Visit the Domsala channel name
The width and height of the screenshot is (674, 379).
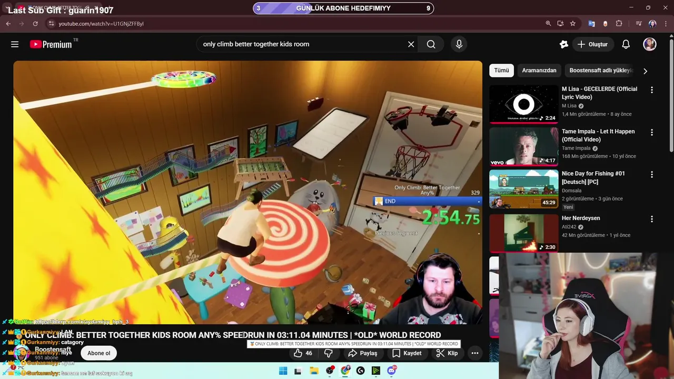coord(572,191)
